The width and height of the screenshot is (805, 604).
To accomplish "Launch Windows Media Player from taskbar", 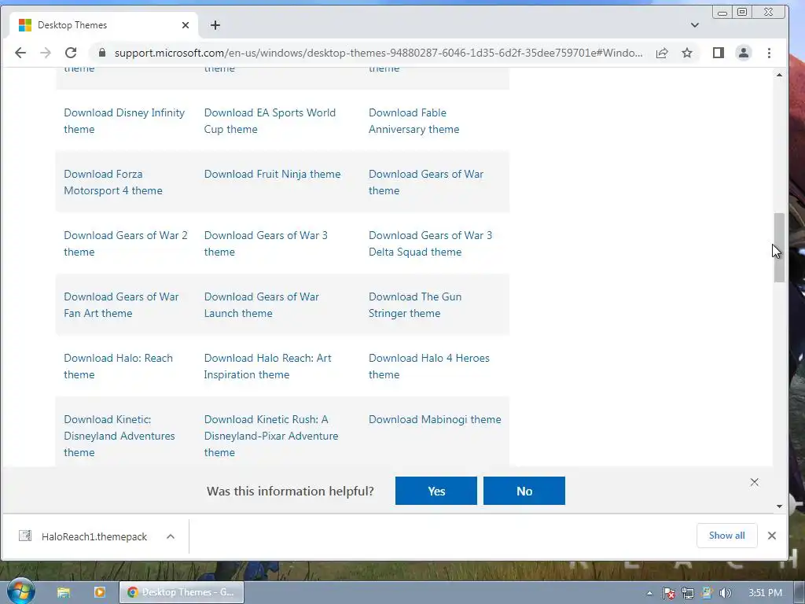I will point(100,592).
